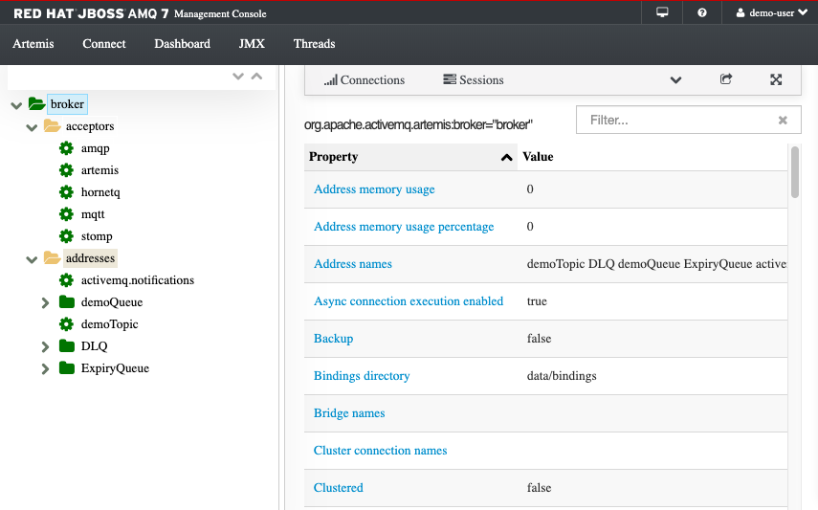Select broker tree label
The width and height of the screenshot is (818, 510).
click(x=67, y=104)
